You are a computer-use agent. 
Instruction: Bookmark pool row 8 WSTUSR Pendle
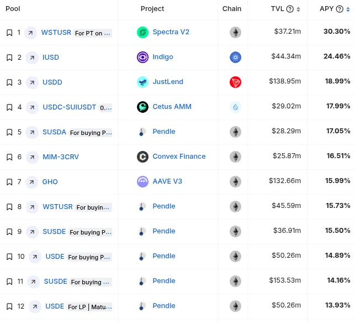(9, 207)
